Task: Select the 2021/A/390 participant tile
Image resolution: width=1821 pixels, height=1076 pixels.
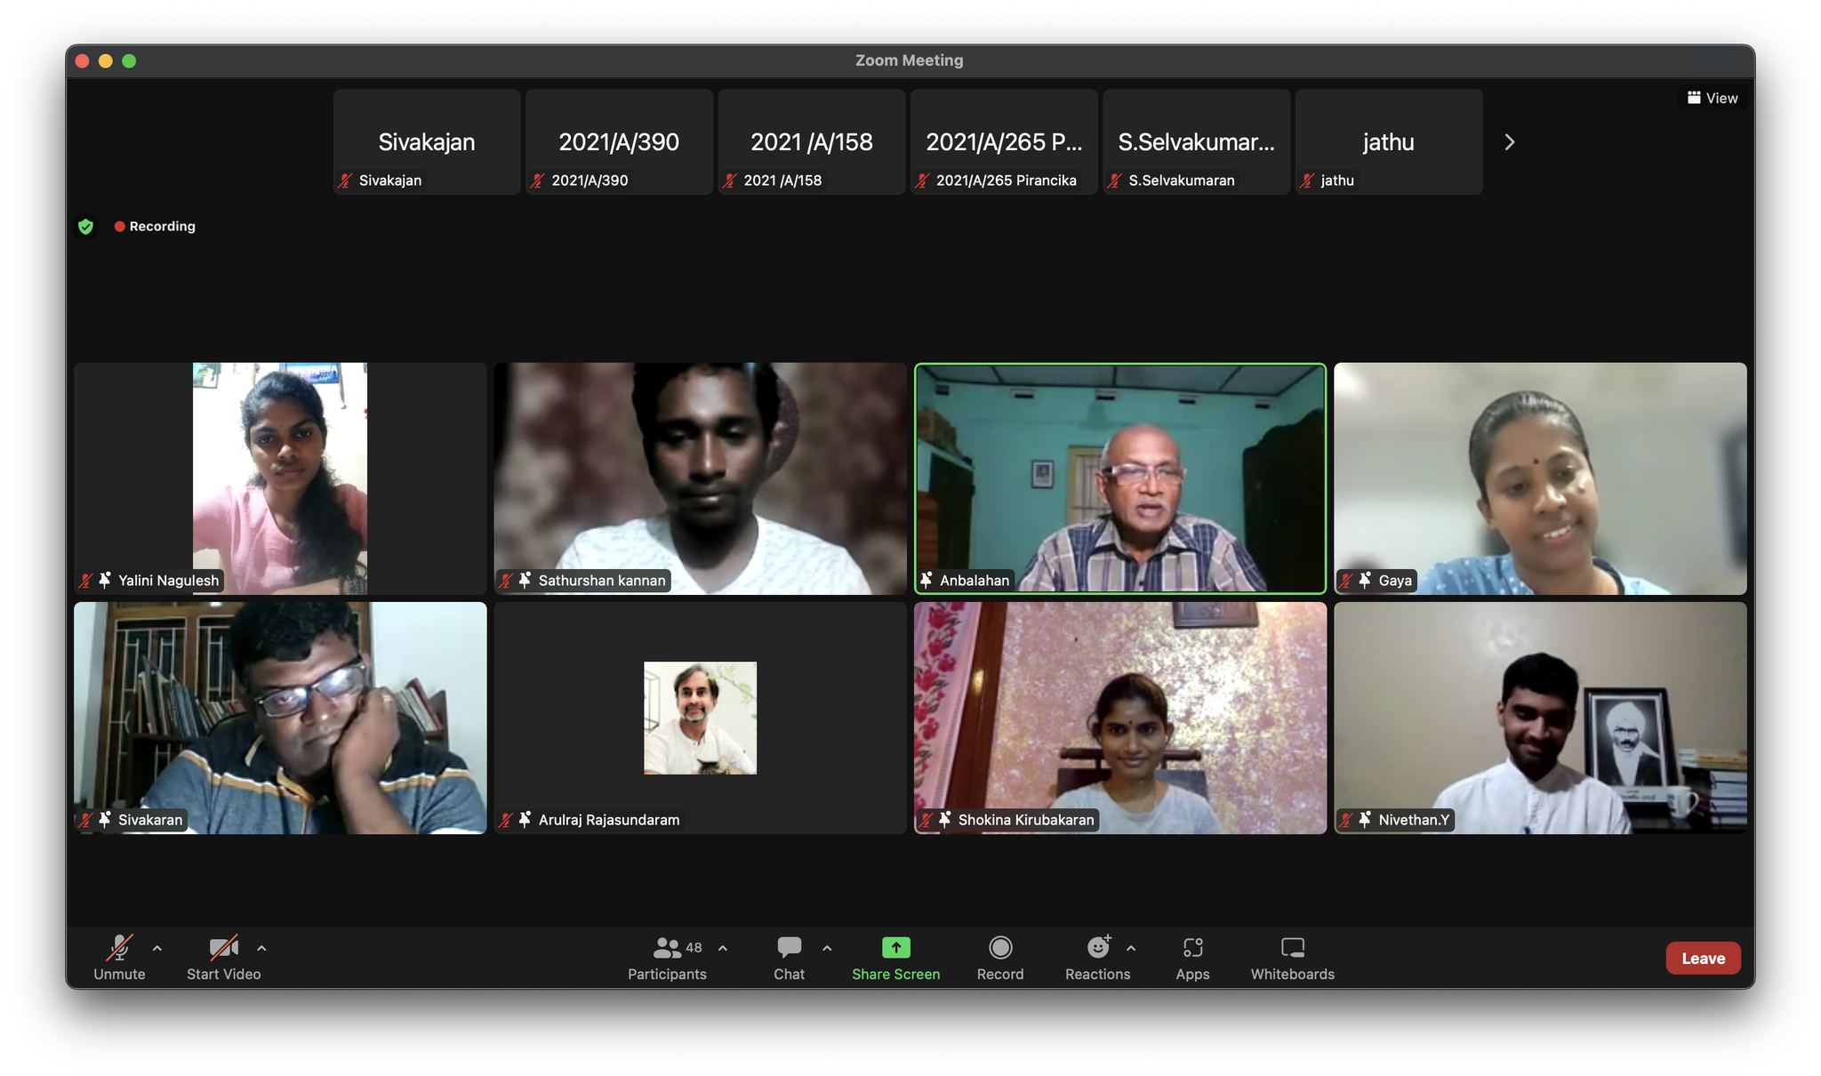Action: tap(619, 141)
